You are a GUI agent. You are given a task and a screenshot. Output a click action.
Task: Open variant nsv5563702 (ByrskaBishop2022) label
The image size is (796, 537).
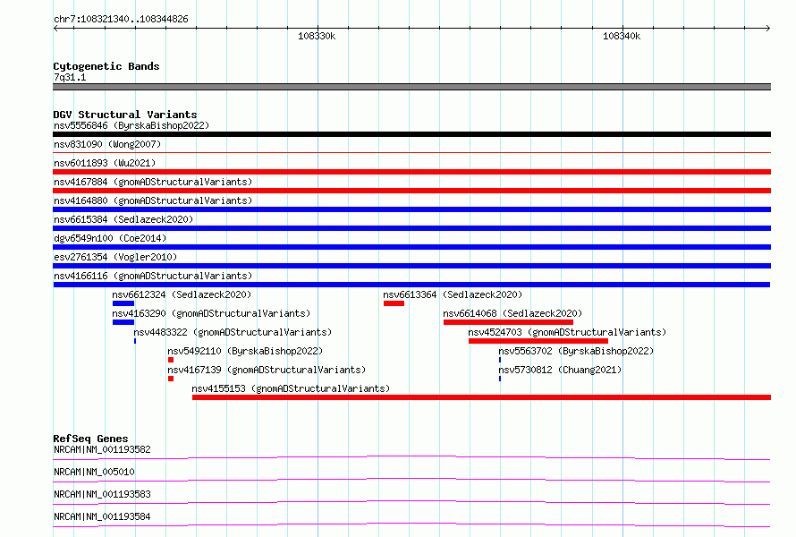pyautogui.click(x=576, y=351)
